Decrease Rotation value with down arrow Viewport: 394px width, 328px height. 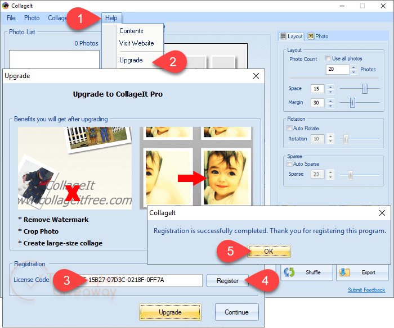331,141
